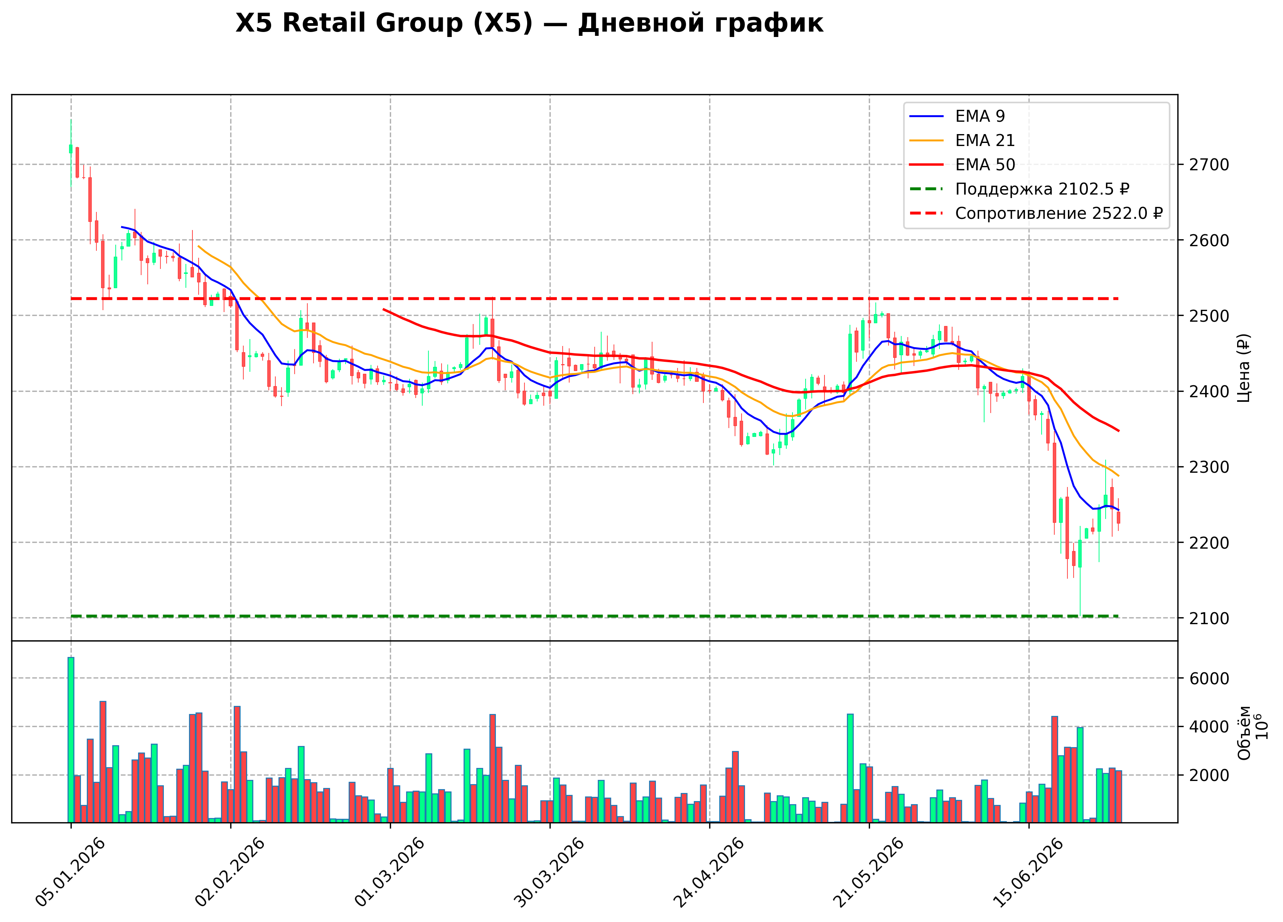Click the 2400 price axis label
The image size is (1283, 922).
point(1209,392)
